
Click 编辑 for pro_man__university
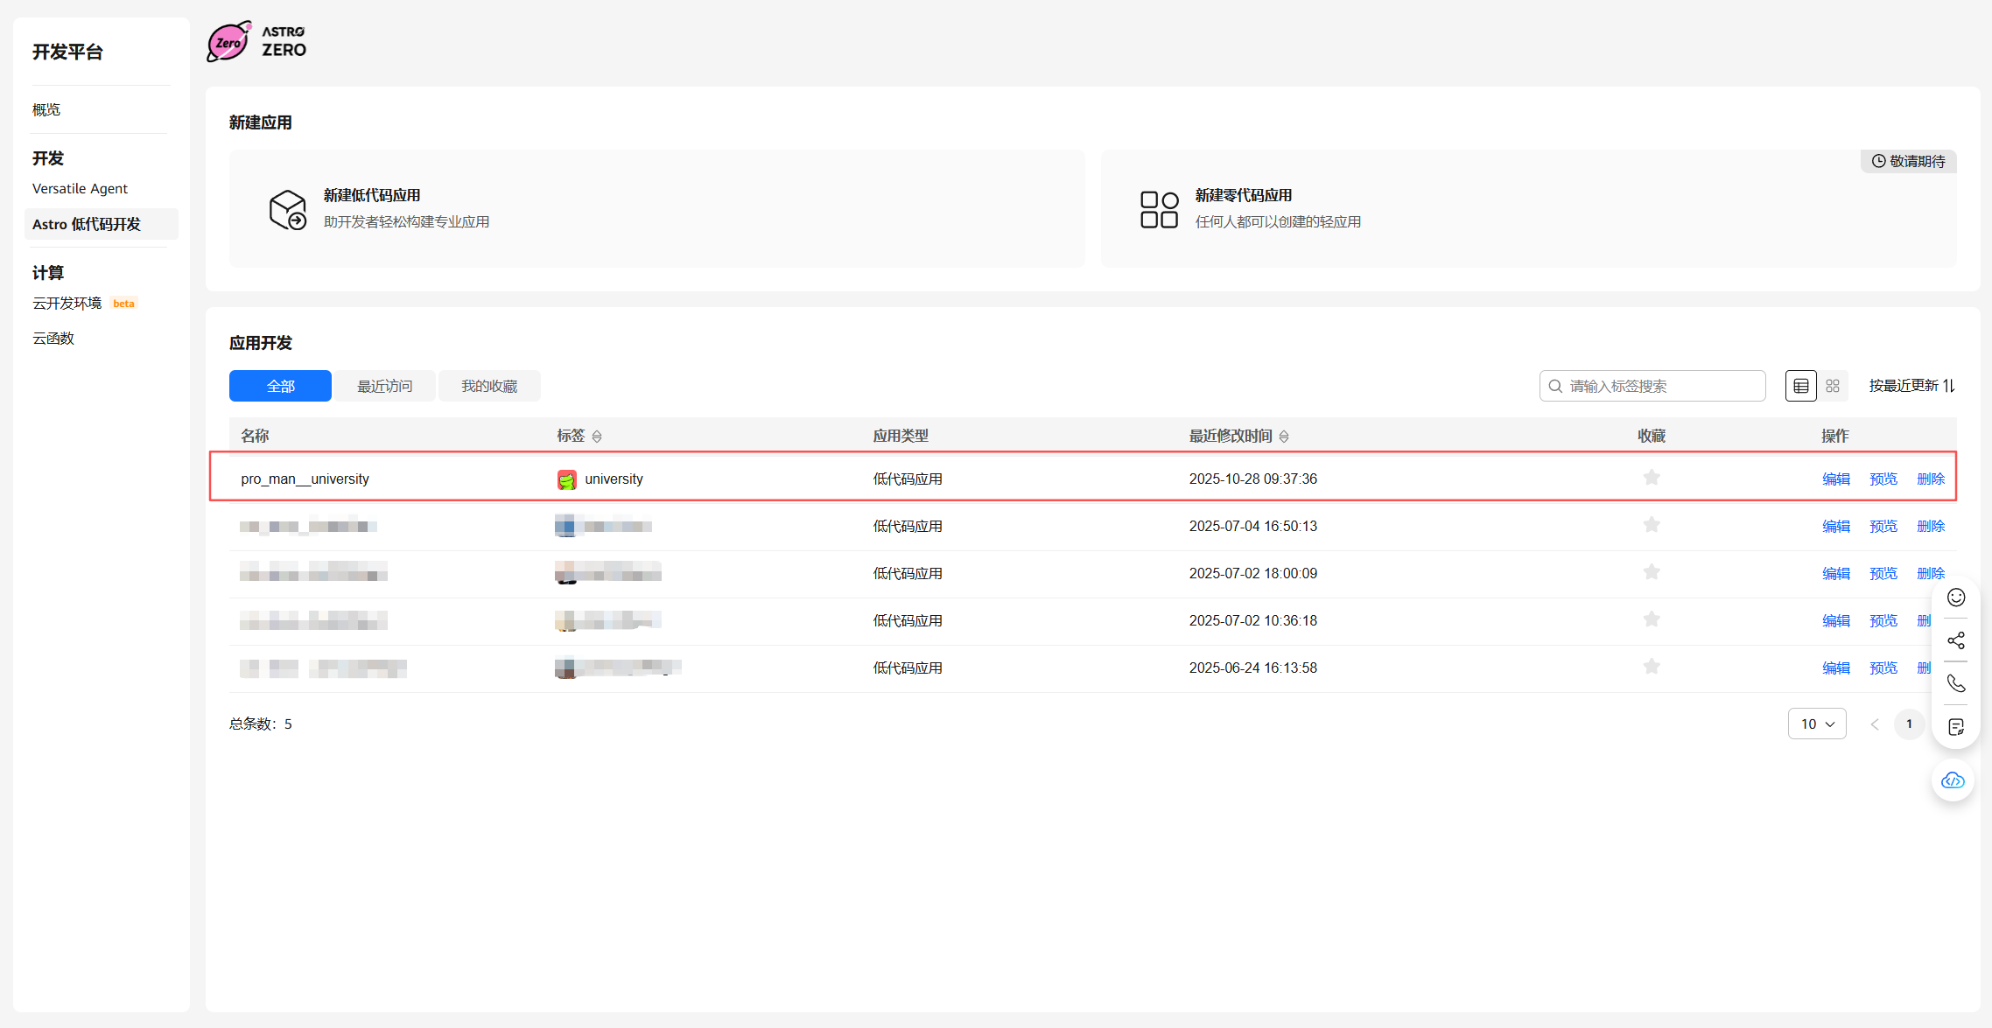point(1835,479)
